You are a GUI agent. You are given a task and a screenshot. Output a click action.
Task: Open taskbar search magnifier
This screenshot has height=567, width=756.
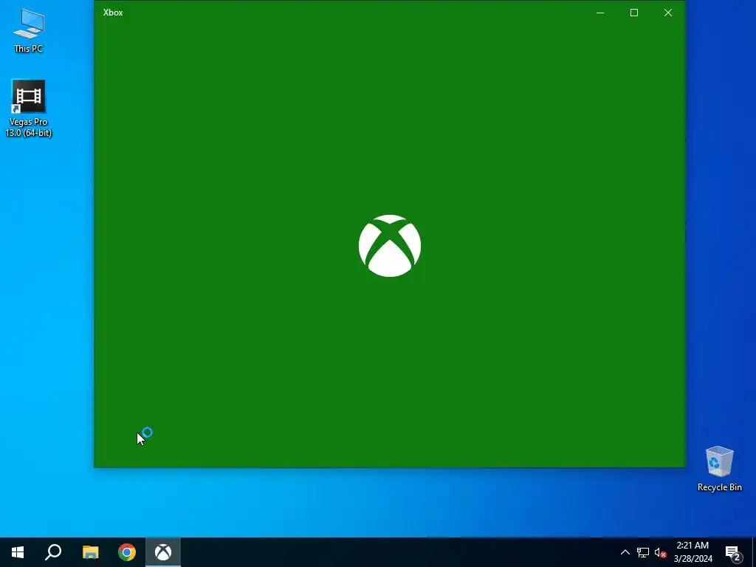[53, 552]
